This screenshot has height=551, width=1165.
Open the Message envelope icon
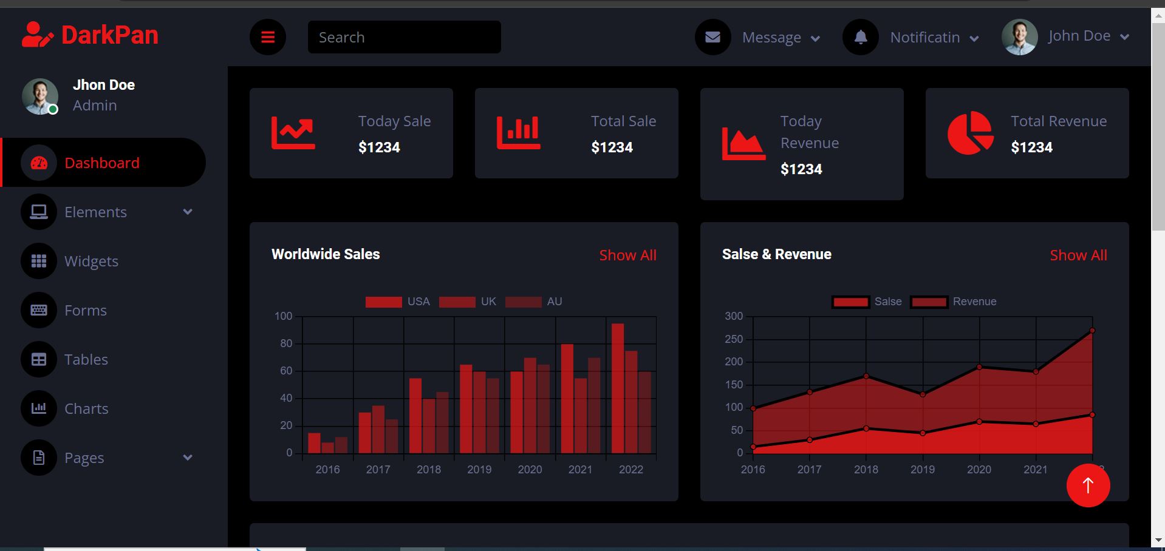[712, 36]
